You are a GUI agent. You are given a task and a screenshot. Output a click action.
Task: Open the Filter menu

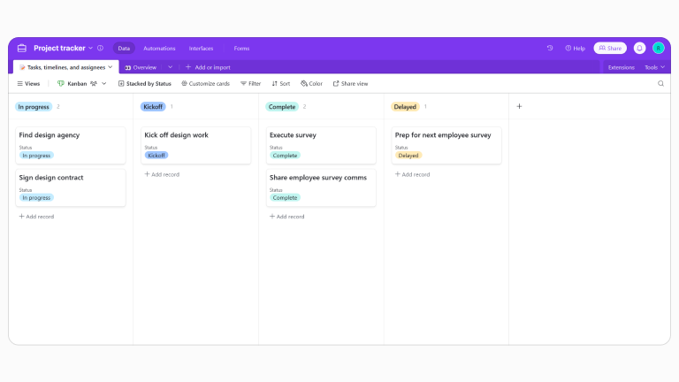pyautogui.click(x=251, y=84)
